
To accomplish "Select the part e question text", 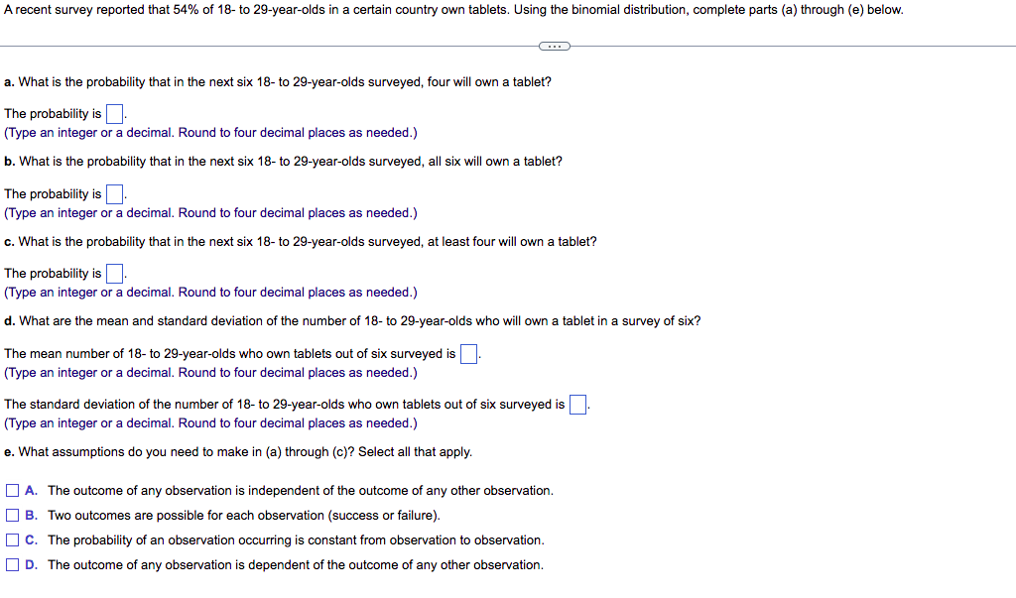I will (x=238, y=451).
